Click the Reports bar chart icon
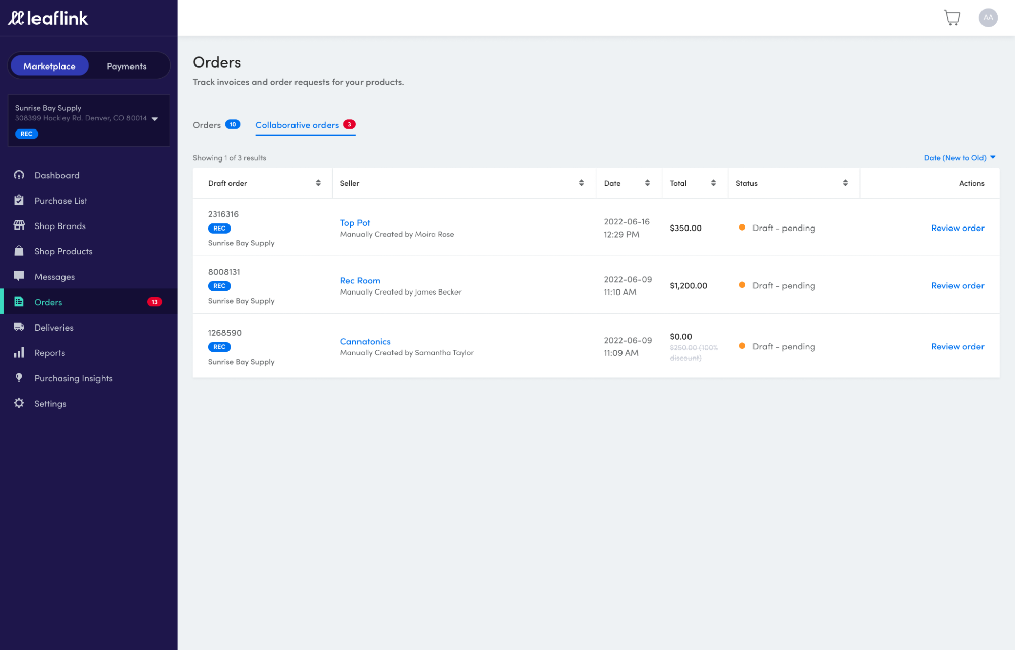 pyautogui.click(x=19, y=352)
